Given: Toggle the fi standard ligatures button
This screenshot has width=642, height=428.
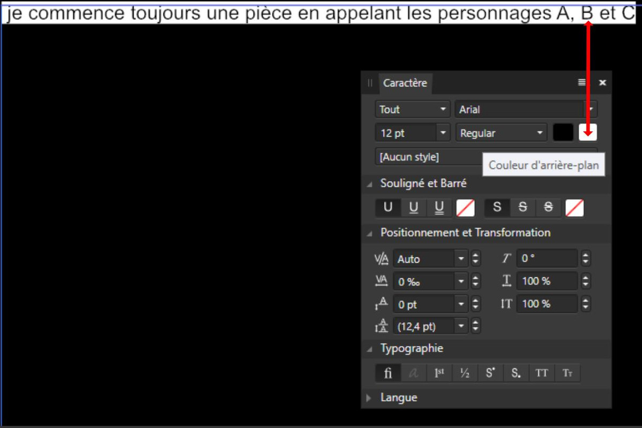Looking at the screenshot, I should coord(388,373).
